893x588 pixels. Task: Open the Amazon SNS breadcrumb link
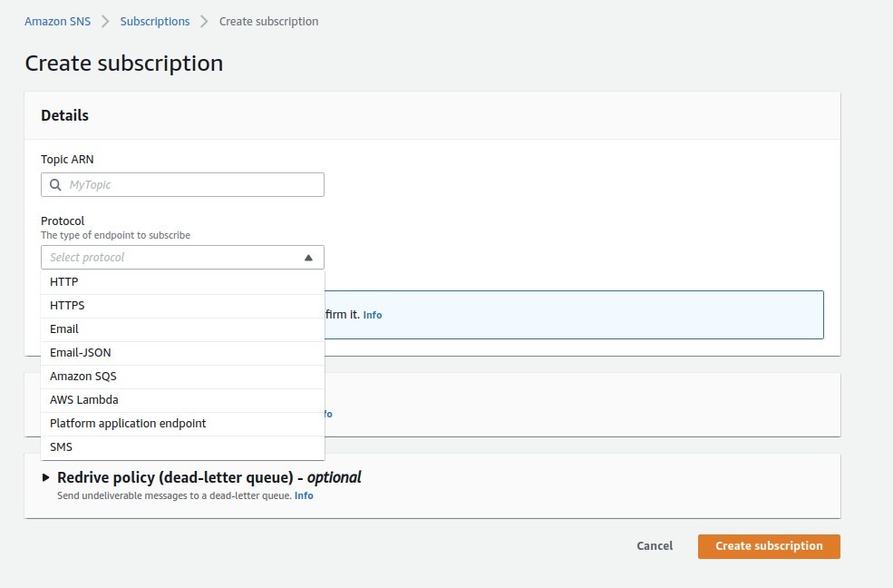tap(57, 22)
